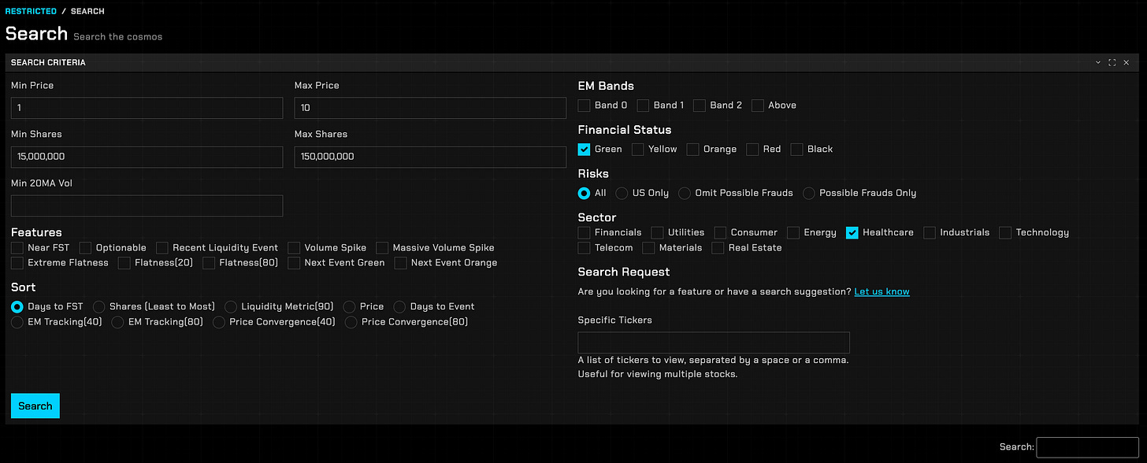Check the Technology sector
Screen dimensions: 1147x463
pos(1005,233)
